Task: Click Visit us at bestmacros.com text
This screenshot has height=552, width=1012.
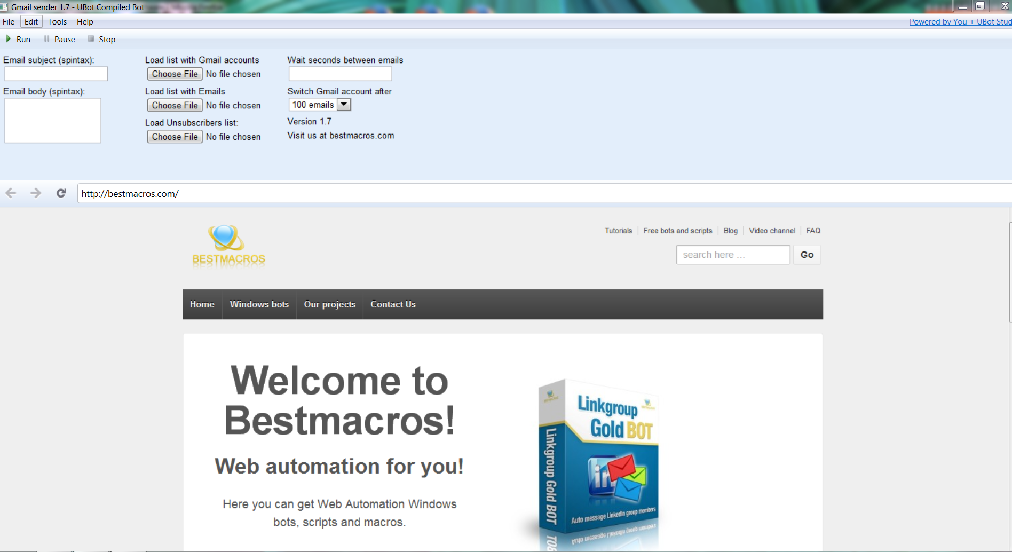Action: [341, 136]
